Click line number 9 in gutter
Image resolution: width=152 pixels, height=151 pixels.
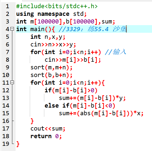point(7,67)
